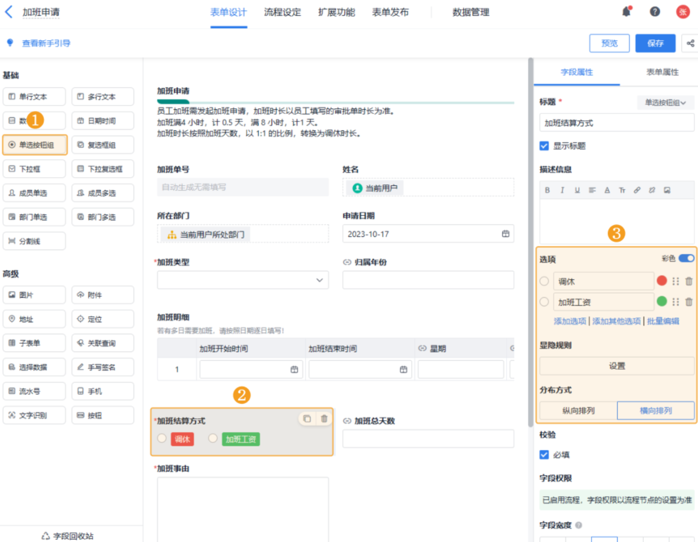Switch to the 表单属性 tab
This screenshot has width=698, height=542.
pyautogui.click(x=662, y=72)
